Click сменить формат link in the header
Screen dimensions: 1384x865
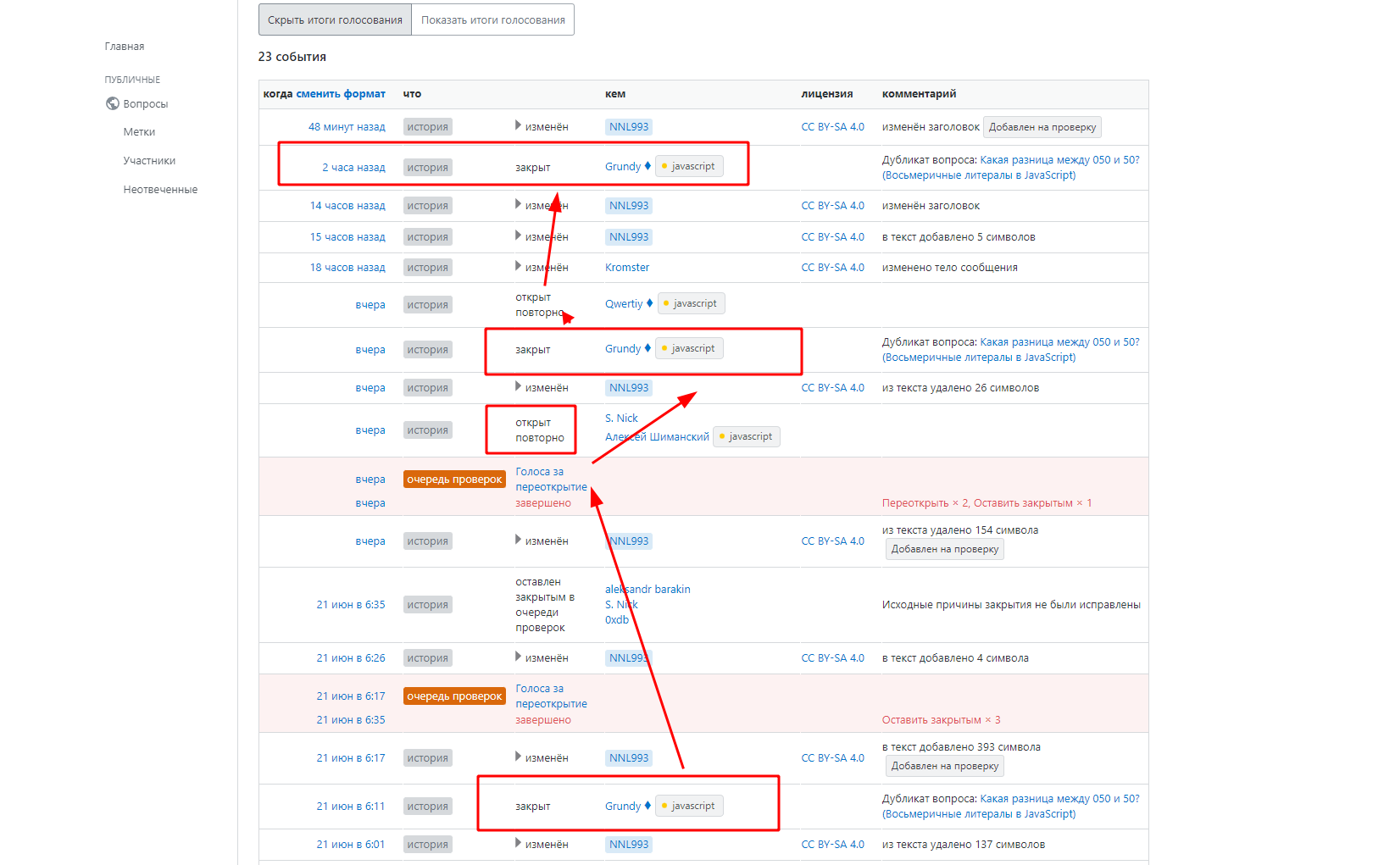tap(341, 94)
